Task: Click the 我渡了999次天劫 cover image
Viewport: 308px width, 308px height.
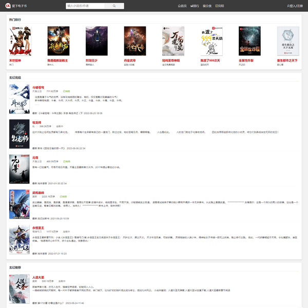Action: 211,41
